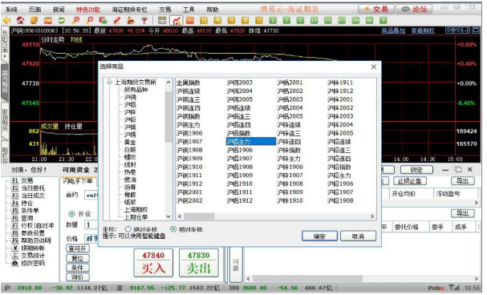Choose the green 3-minute period icon

(x=286, y=21)
